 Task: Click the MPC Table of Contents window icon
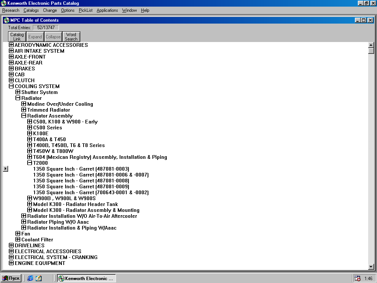[x=7, y=20]
